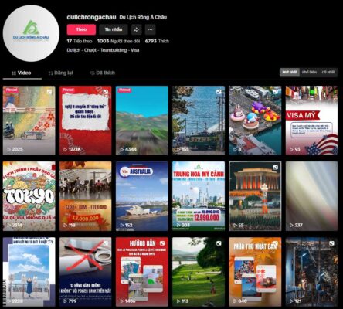
Task: Select the Mới nhất sort option
Action: pyautogui.click(x=290, y=73)
